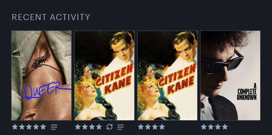Click star rating under A Complete Unknown
Viewport: 272px width, 135px height.
click(214, 127)
